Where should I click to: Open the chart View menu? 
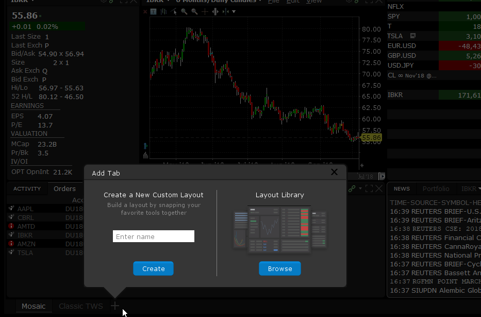pyautogui.click(x=314, y=2)
